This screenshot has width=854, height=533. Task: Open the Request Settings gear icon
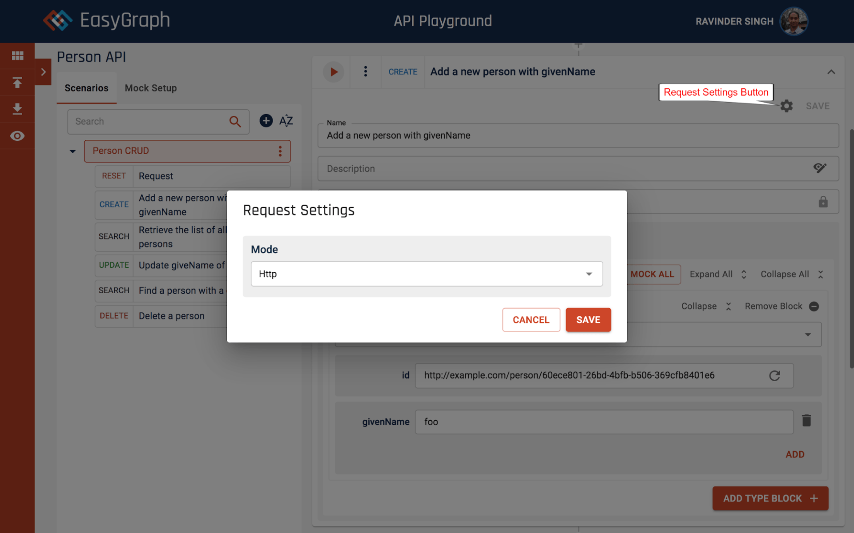pyautogui.click(x=786, y=106)
